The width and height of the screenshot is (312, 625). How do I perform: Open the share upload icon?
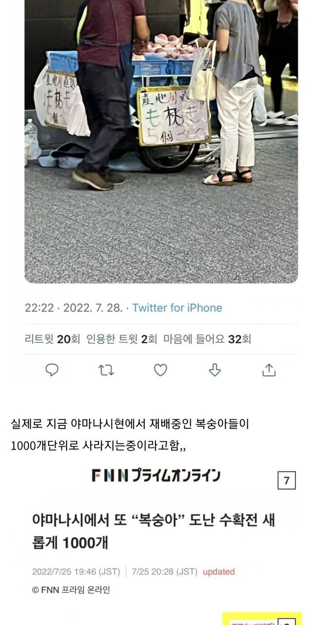pos(269,371)
